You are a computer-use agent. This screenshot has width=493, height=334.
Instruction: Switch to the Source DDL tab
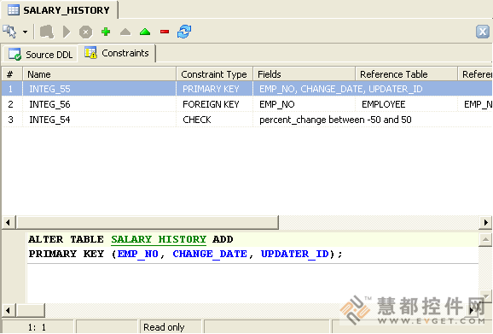click(41, 55)
